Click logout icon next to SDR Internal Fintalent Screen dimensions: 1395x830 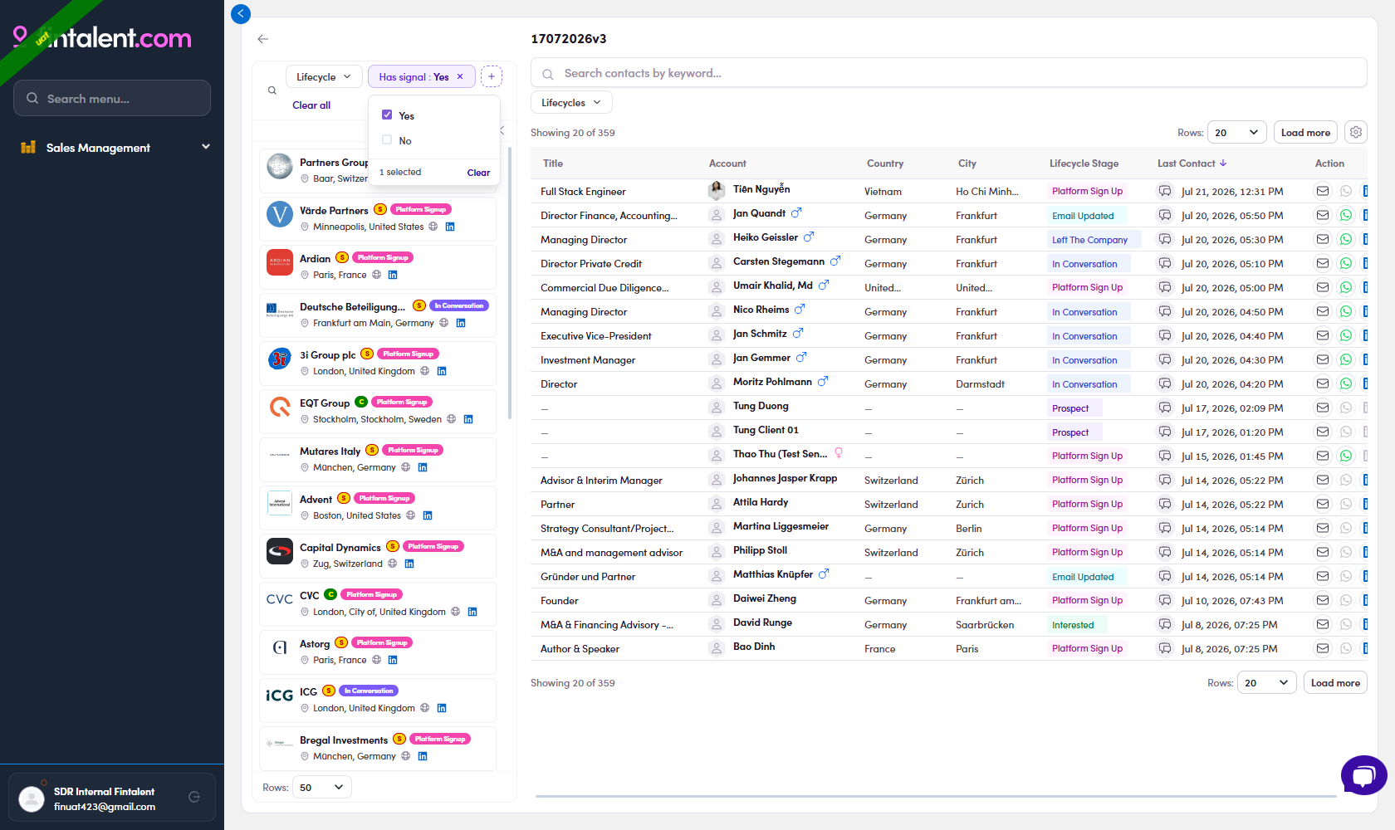(x=194, y=797)
